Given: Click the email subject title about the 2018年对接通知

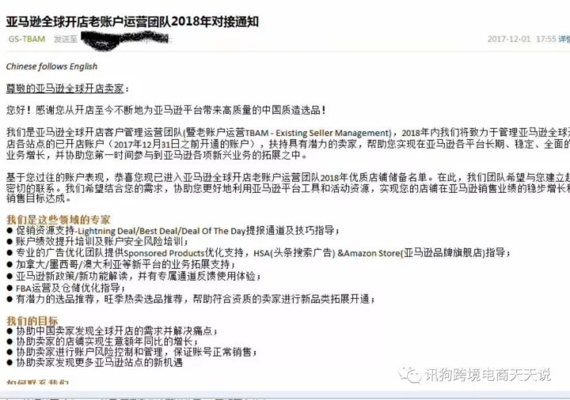Looking at the screenshot, I should pyautogui.click(x=132, y=21).
